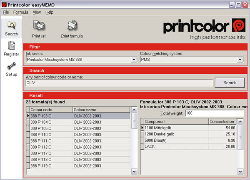Click the Print formula toolbar icon

coord(72,28)
